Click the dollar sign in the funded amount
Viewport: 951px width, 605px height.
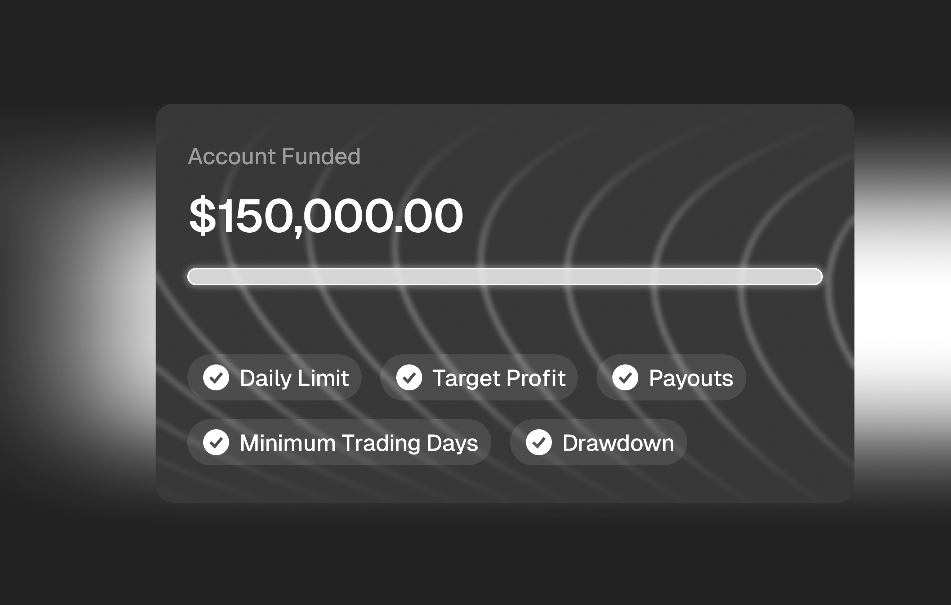[x=202, y=216]
